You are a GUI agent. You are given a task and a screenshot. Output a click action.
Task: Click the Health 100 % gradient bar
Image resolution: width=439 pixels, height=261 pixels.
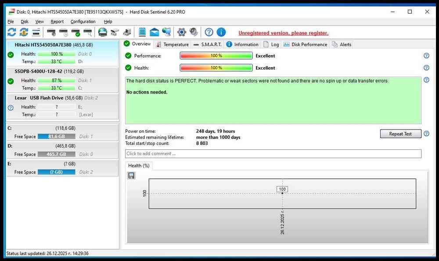[216, 68]
